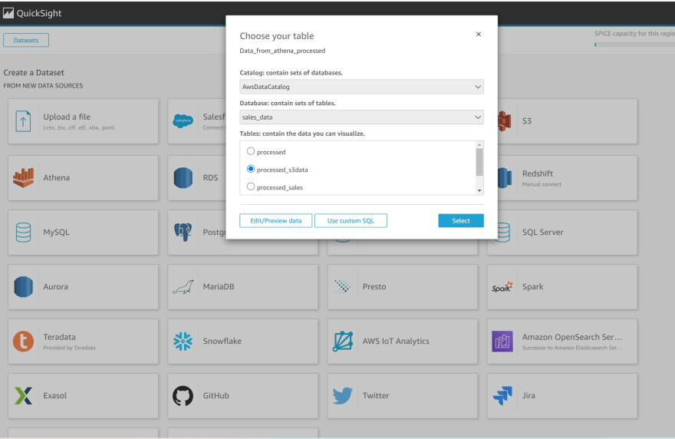Click the GitHub data source label

coord(216,395)
